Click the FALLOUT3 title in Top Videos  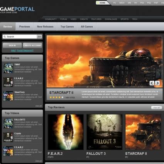click(x=20, y=120)
